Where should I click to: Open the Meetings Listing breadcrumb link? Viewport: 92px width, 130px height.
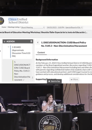click(14, 27)
